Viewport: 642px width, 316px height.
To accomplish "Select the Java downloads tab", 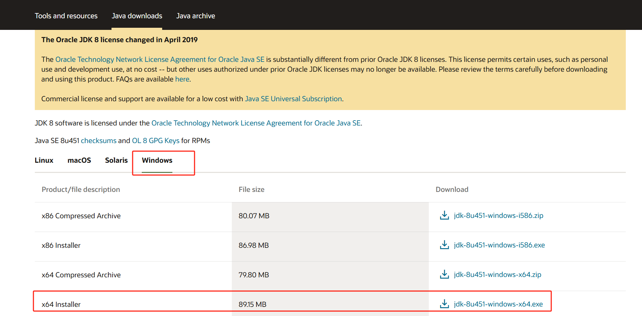I will pyautogui.click(x=137, y=16).
